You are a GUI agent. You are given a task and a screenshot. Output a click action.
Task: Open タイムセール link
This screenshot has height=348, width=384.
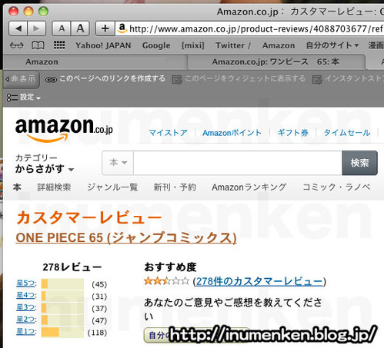[x=347, y=133]
